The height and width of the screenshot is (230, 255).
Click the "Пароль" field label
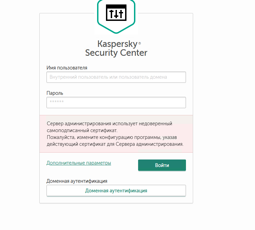55,93
